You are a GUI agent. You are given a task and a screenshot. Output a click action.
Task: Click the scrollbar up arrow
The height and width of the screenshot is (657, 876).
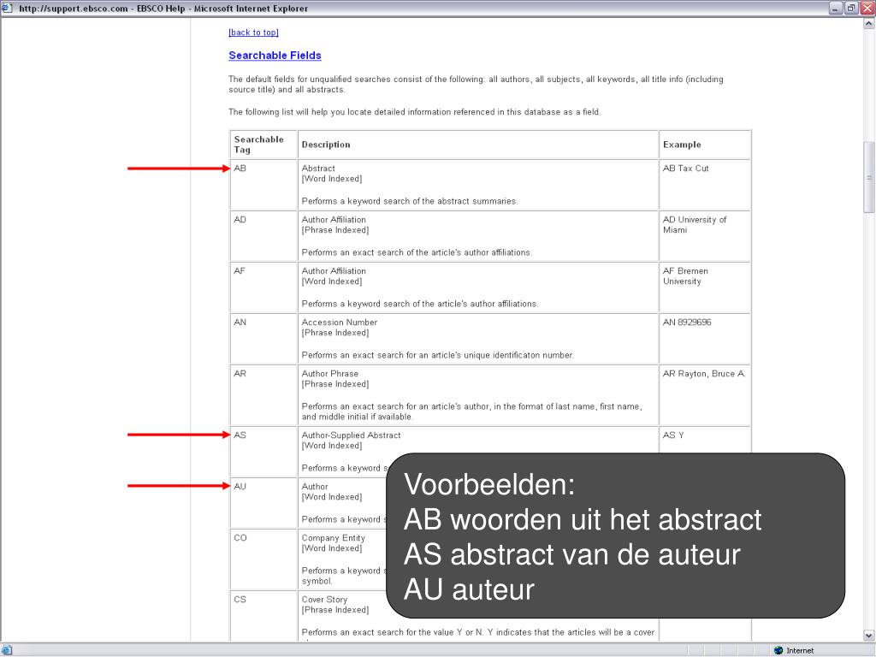coord(869,23)
